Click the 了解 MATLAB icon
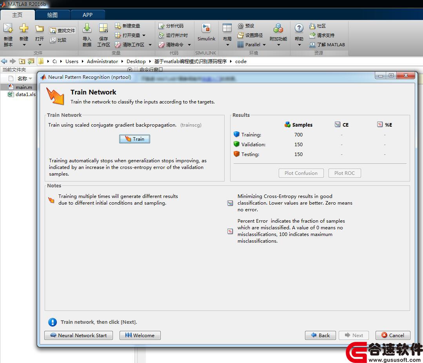The image size is (423, 363). tap(312, 45)
